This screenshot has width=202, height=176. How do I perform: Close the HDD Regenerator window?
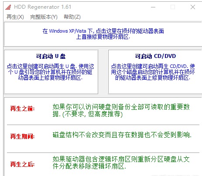193,7
